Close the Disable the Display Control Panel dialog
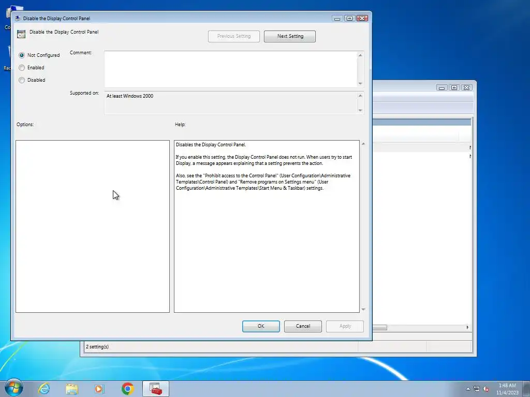This screenshot has height=397, width=530. point(362,18)
